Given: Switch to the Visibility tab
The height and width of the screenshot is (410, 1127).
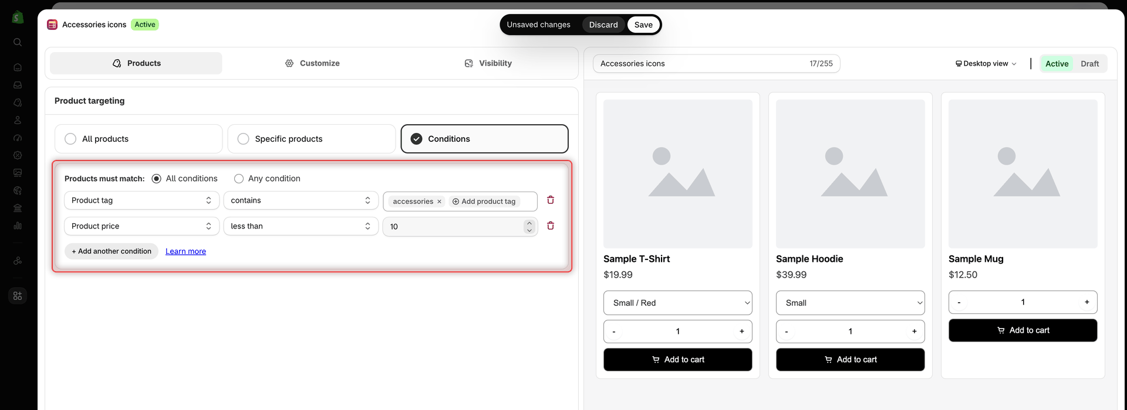Looking at the screenshot, I should pos(488,63).
